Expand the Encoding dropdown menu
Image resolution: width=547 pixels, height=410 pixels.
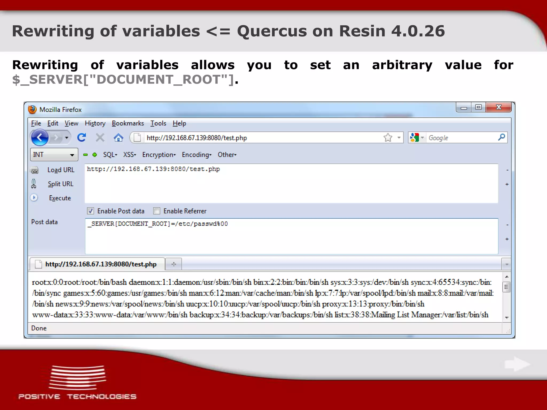tap(197, 155)
